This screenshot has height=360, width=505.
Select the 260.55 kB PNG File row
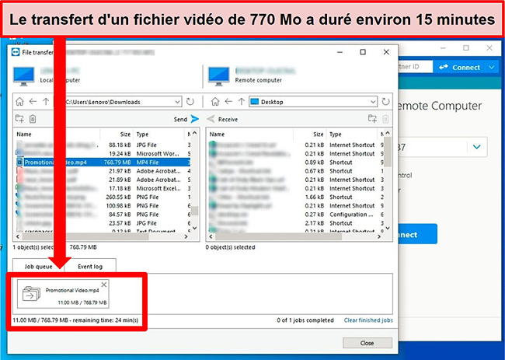tap(103, 197)
